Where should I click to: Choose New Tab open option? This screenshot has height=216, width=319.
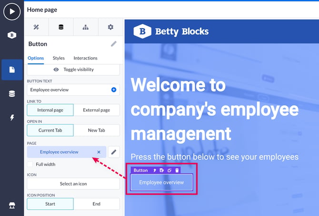[97, 130]
